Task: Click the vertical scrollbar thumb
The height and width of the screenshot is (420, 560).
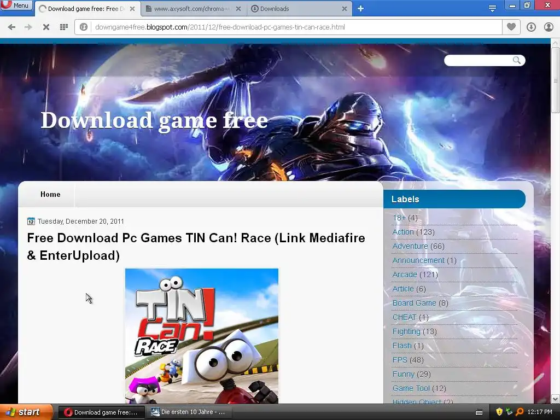Action: pyautogui.click(x=555, y=80)
